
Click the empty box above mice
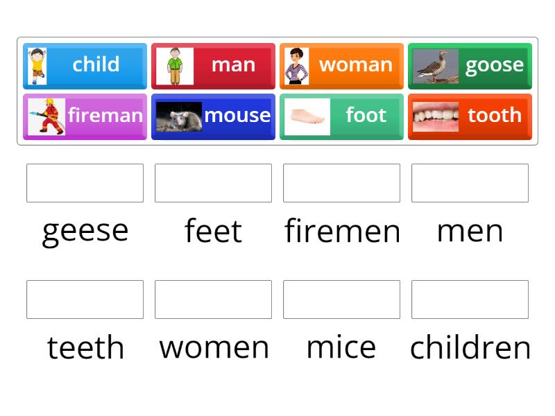pyautogui.click(x=341, y=299)
